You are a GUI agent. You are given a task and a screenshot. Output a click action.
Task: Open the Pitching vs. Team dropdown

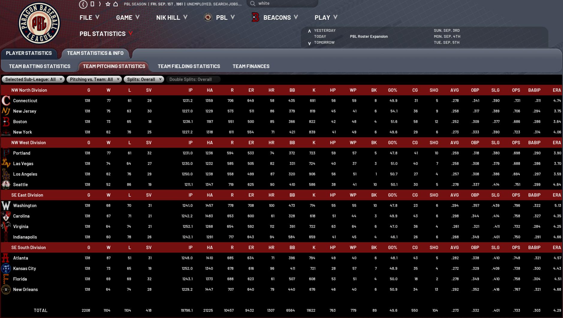pos(94,79)
